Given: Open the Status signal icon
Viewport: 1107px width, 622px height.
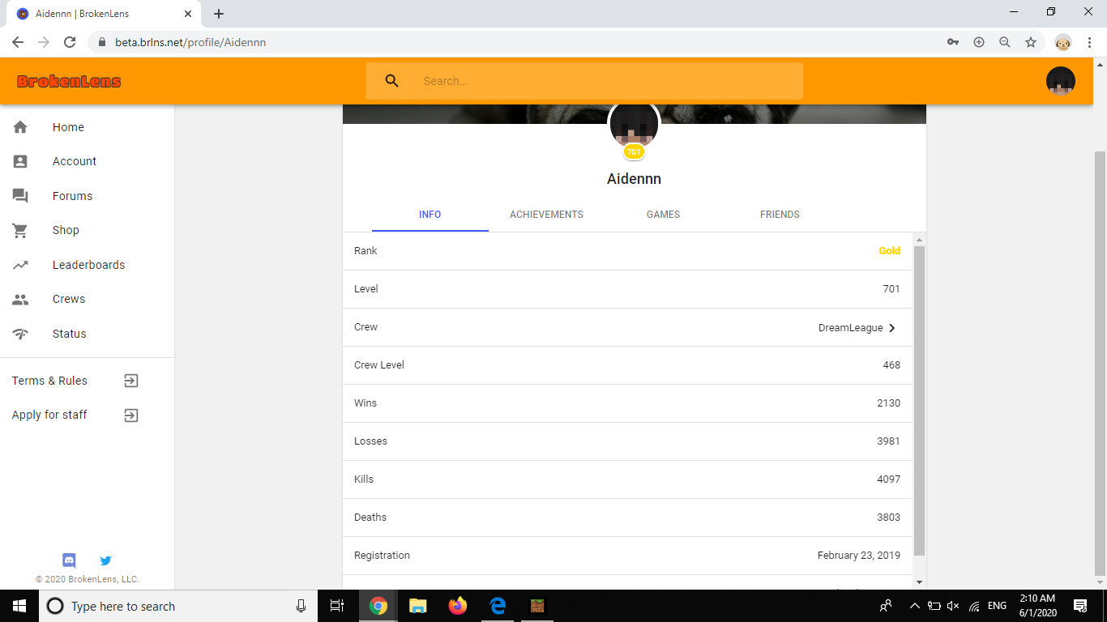Looking at the screenshot, I should click(20, 334).
